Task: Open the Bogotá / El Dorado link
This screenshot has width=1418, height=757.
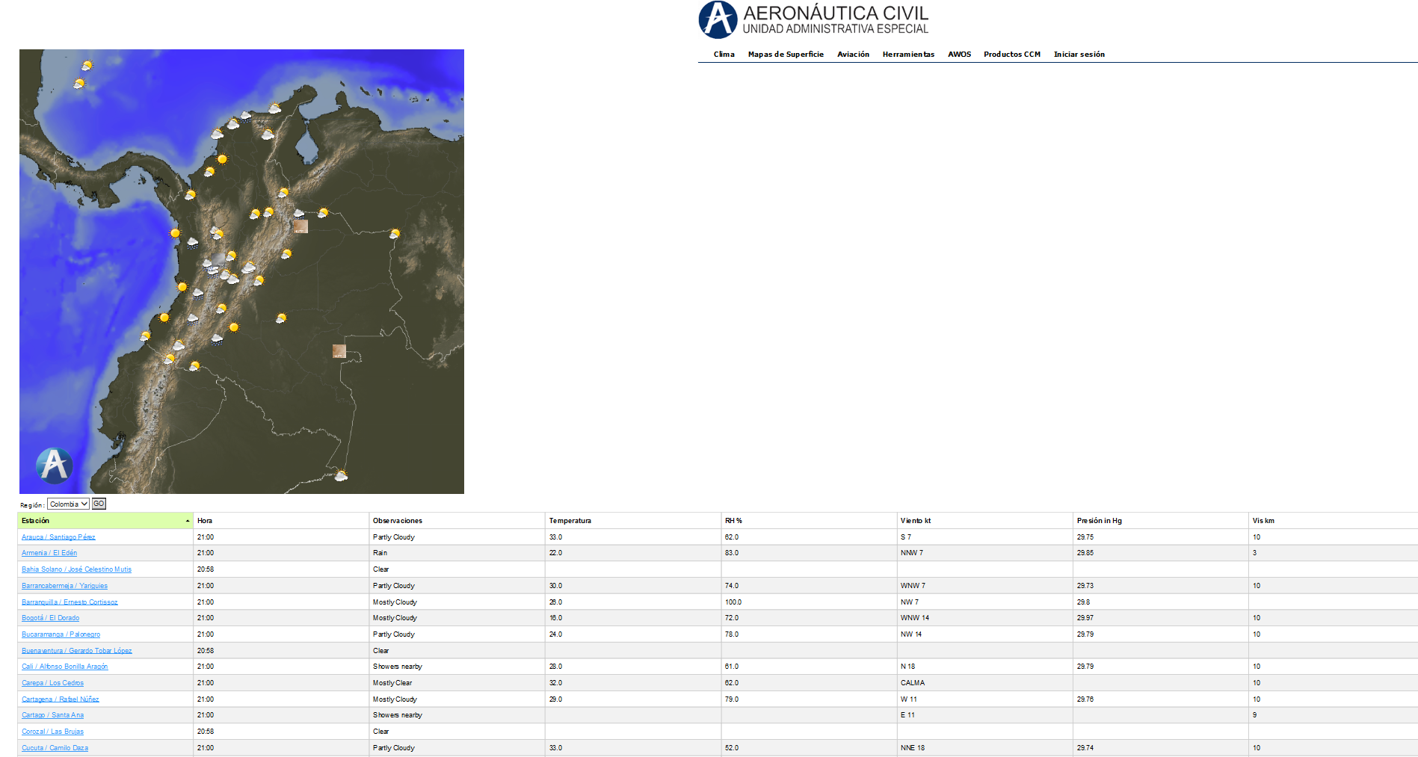Action: (50, 618)
